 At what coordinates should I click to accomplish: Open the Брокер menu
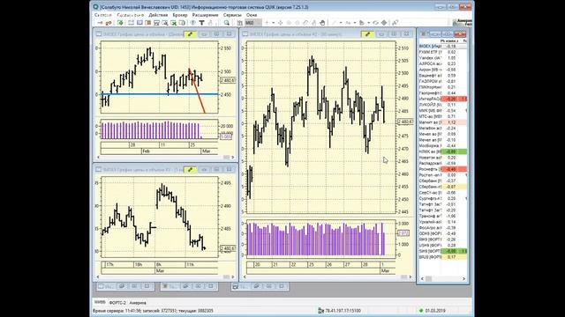pyautogui.click(x=180, y=15)
